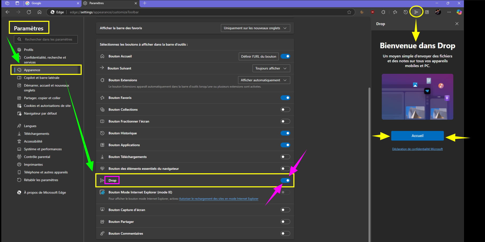Open Téléphone et autres appareils settings
Viewport: 485px width, 242px height.
[46, 172]
